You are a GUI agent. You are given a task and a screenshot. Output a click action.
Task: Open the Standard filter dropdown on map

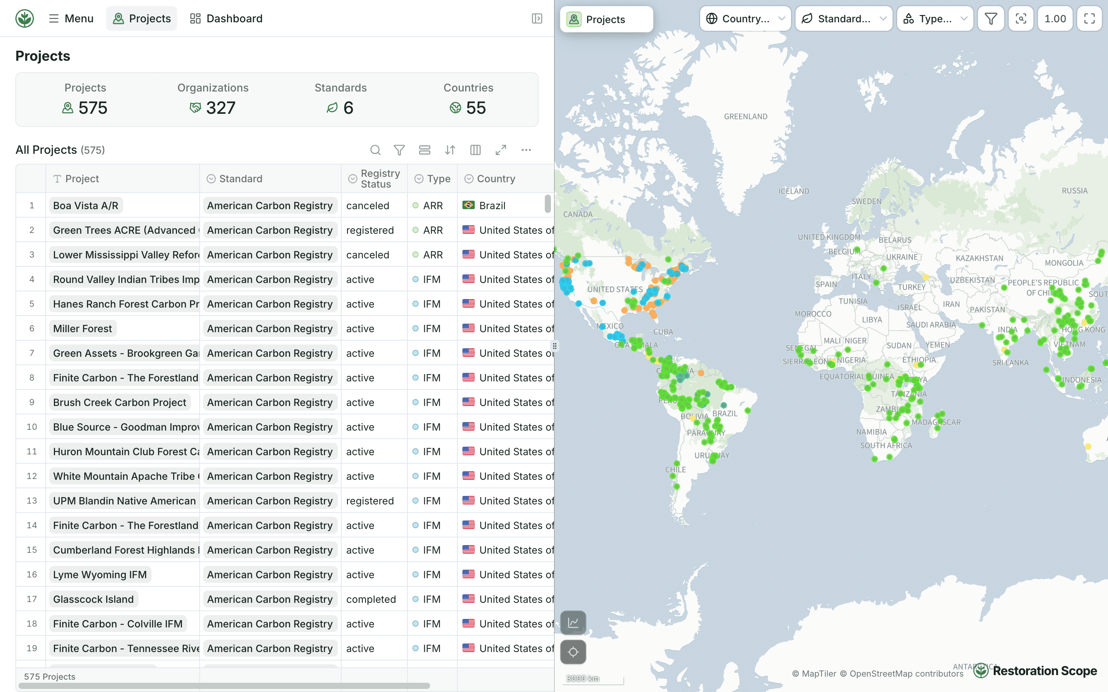(x=843, y=19)
